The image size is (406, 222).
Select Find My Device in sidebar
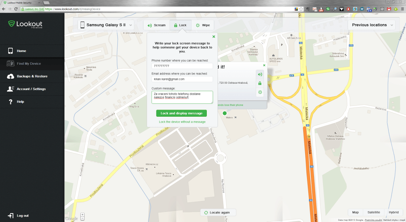[32, 63]
